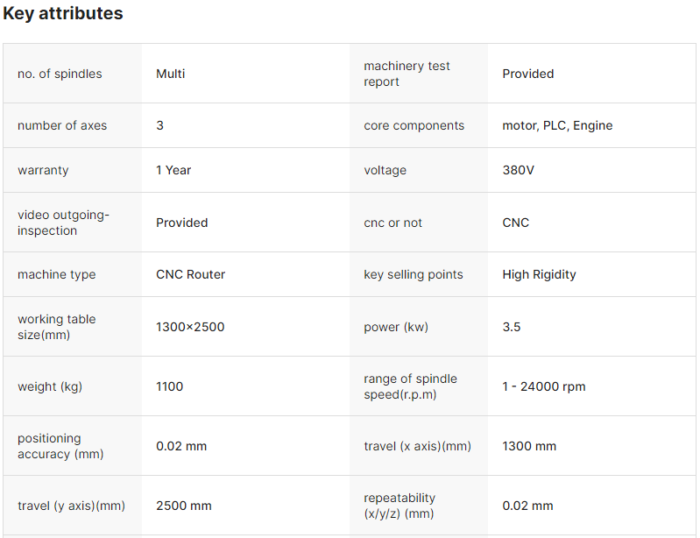Screen dimensions: 700x538
Task: Click the "cnc or not" label
Action: 392,223
